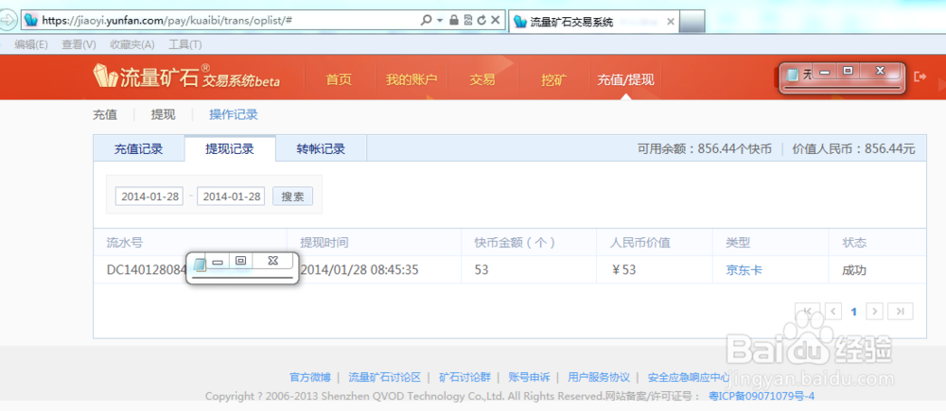This screenshot has height=411, width=946.
Task: Open the 收藏夹(A) menu
Action: 132,44
